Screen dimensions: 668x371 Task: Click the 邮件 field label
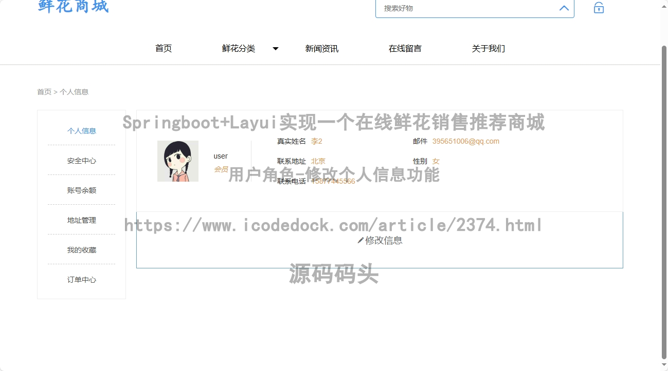(x=420, y=141)
